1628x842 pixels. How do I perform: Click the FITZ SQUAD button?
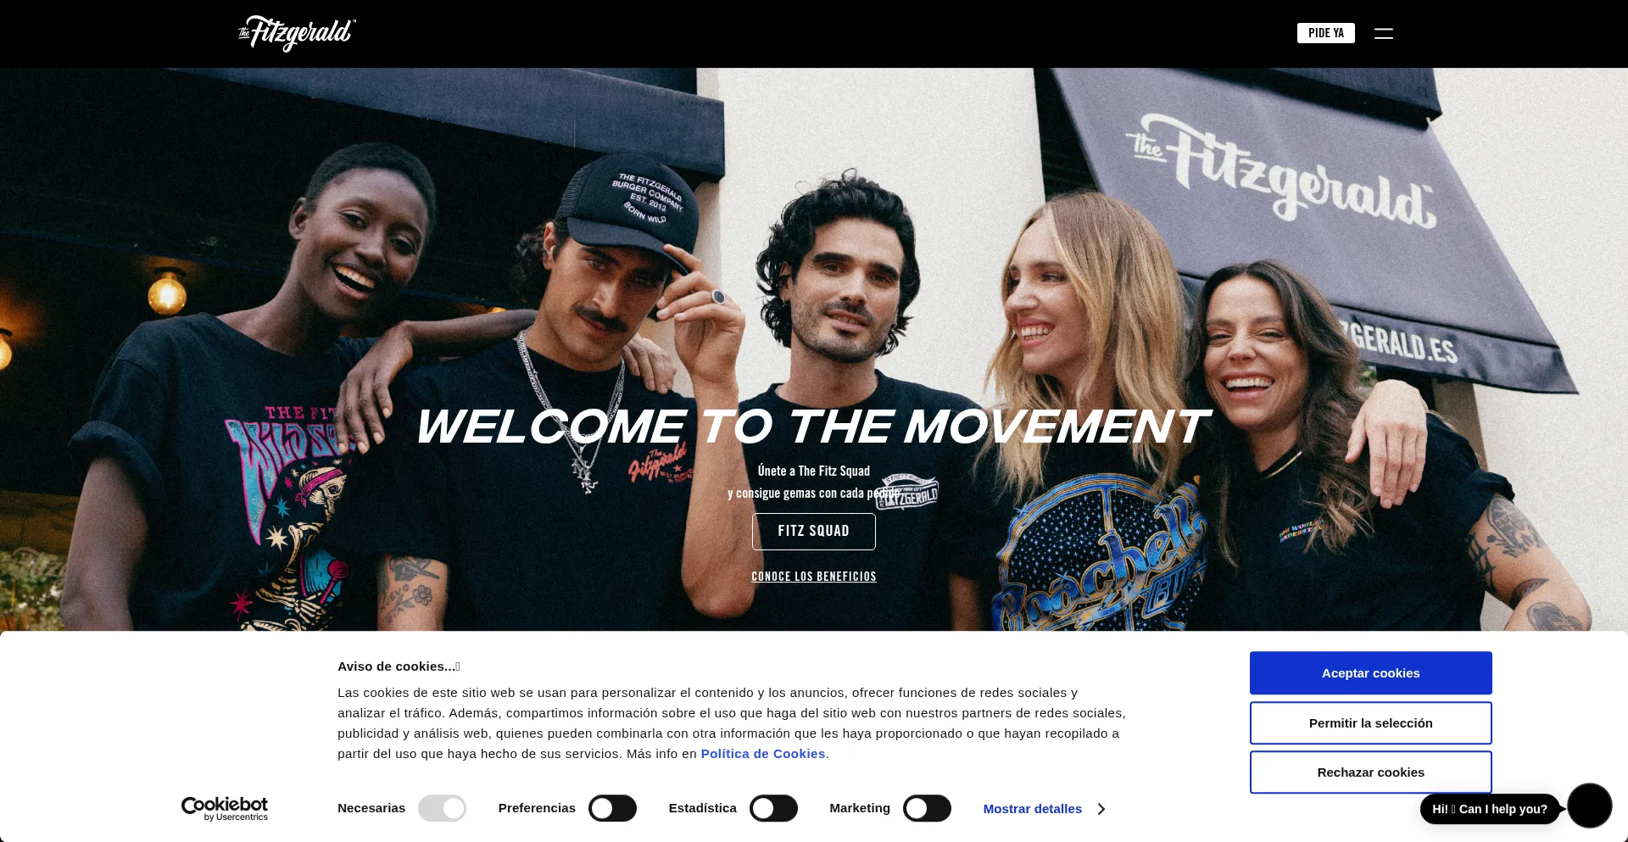(x=813, y=531)
